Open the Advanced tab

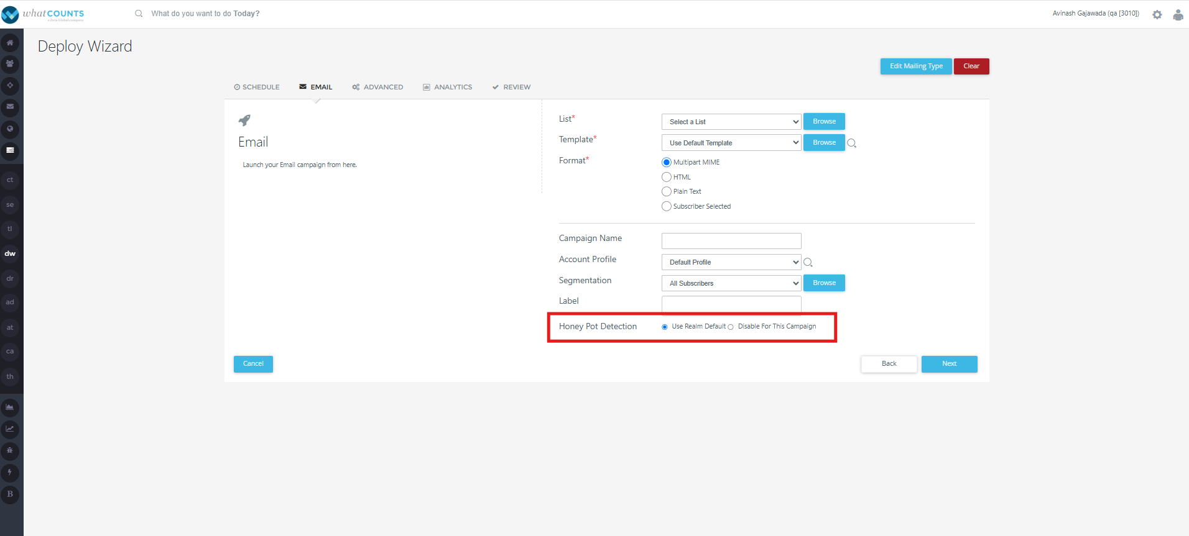(x=377, y=88)
